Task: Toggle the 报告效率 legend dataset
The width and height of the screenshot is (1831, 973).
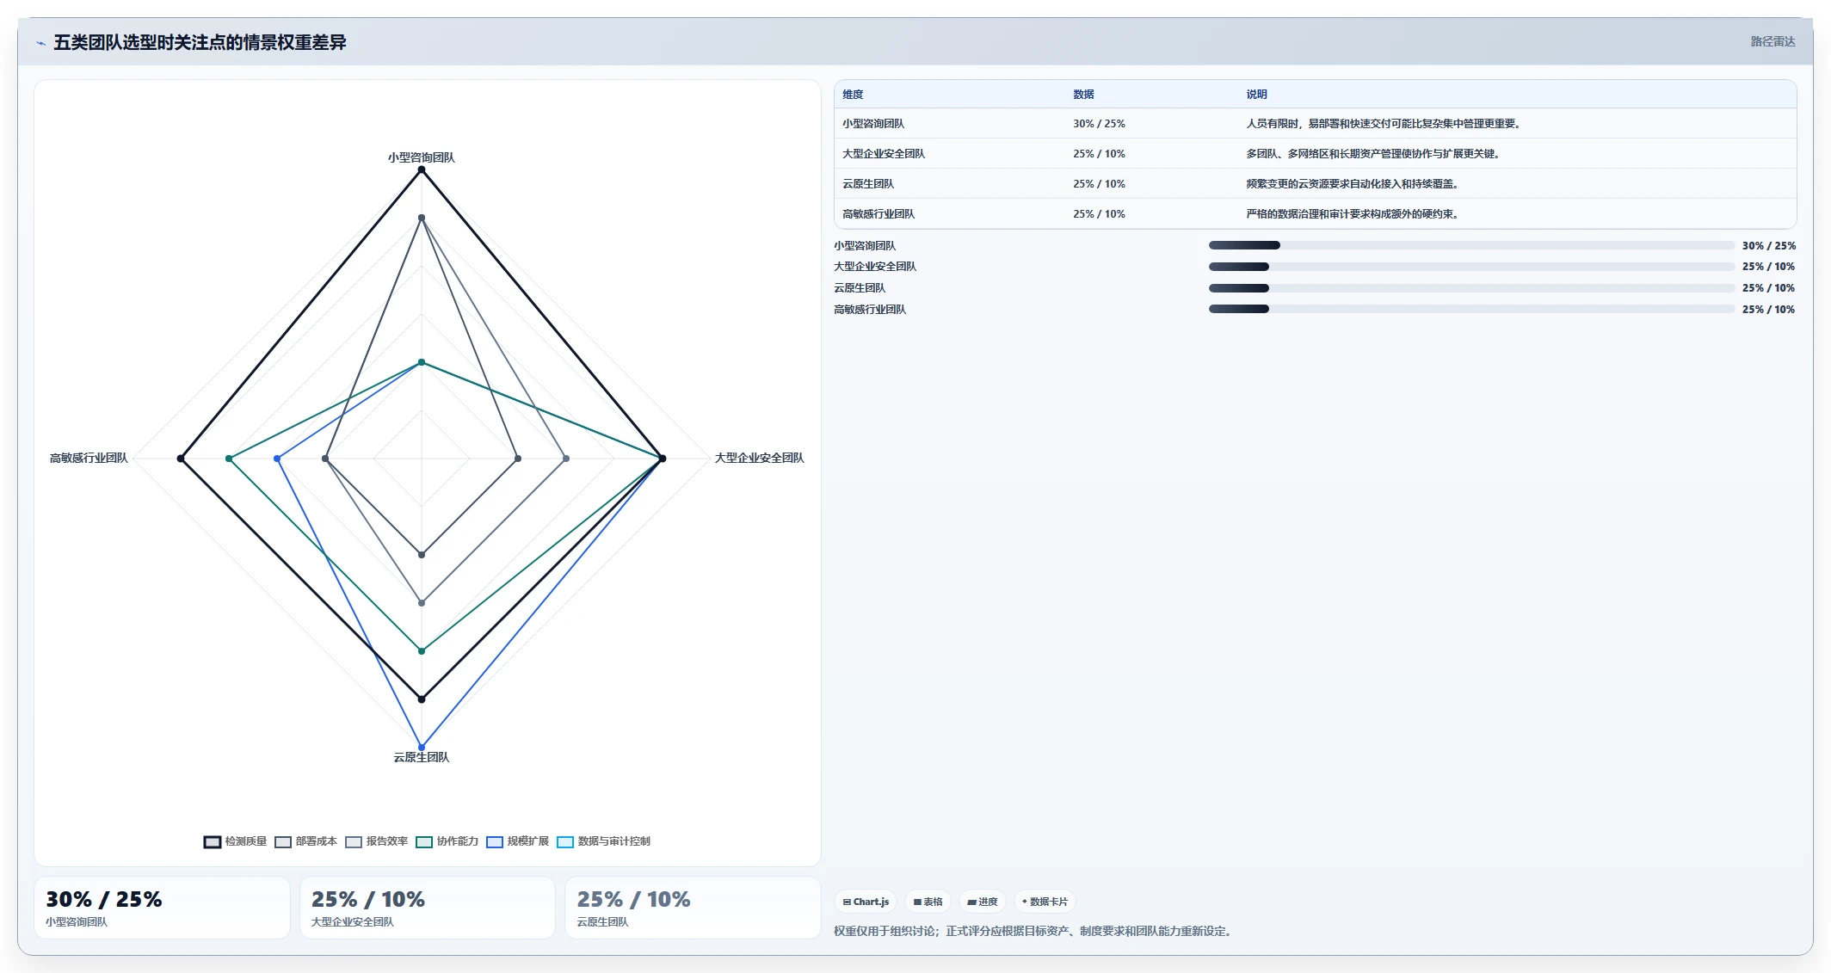Action: click(x=376, y=841)
